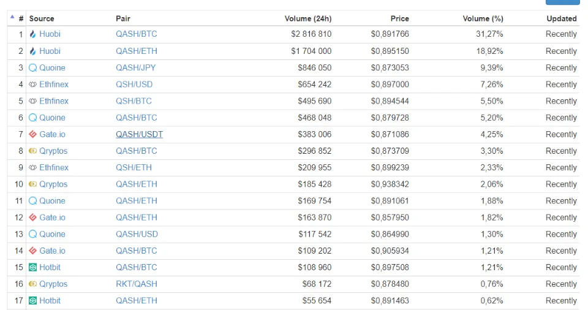588x310 pixels.
Task: Open the QSH/USD pair link
Action: point(134,85)
